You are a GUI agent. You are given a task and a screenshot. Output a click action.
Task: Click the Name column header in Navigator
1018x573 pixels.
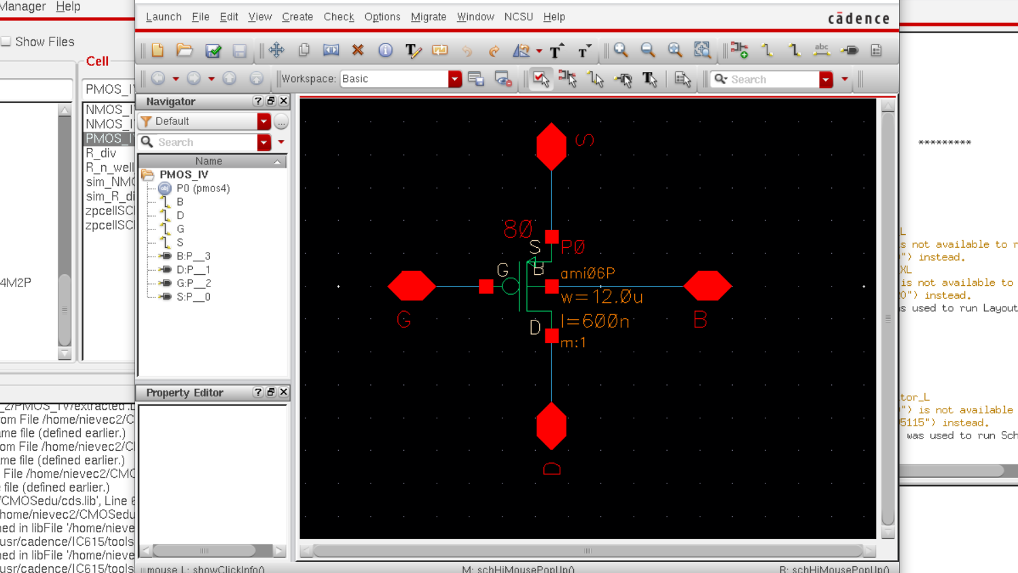click(x=208, y=161)
